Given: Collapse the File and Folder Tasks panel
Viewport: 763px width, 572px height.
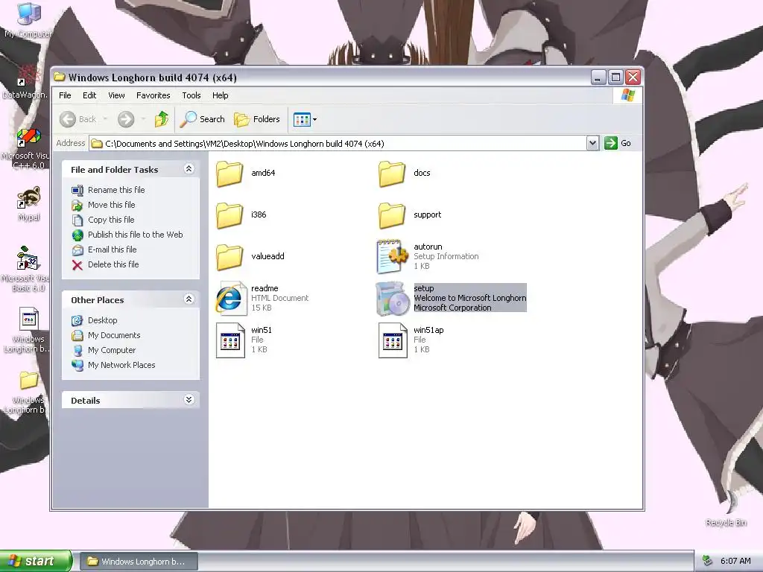Looking at the screenshot, I should pos(189,169).
